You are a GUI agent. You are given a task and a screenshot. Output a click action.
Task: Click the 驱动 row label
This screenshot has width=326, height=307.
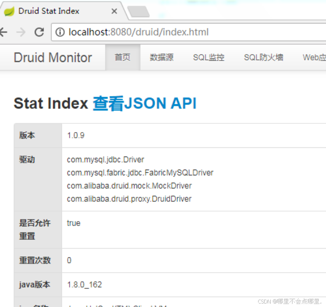(x=27, y=160)
